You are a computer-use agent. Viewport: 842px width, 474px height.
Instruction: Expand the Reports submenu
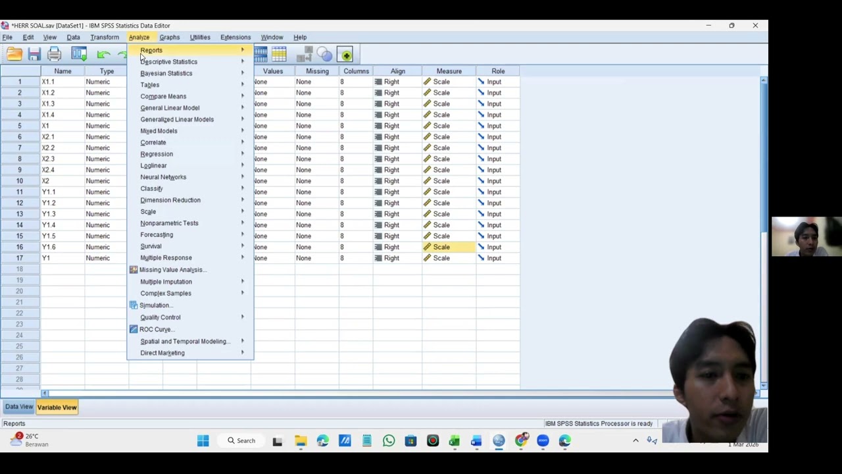(x=190, y=50)
